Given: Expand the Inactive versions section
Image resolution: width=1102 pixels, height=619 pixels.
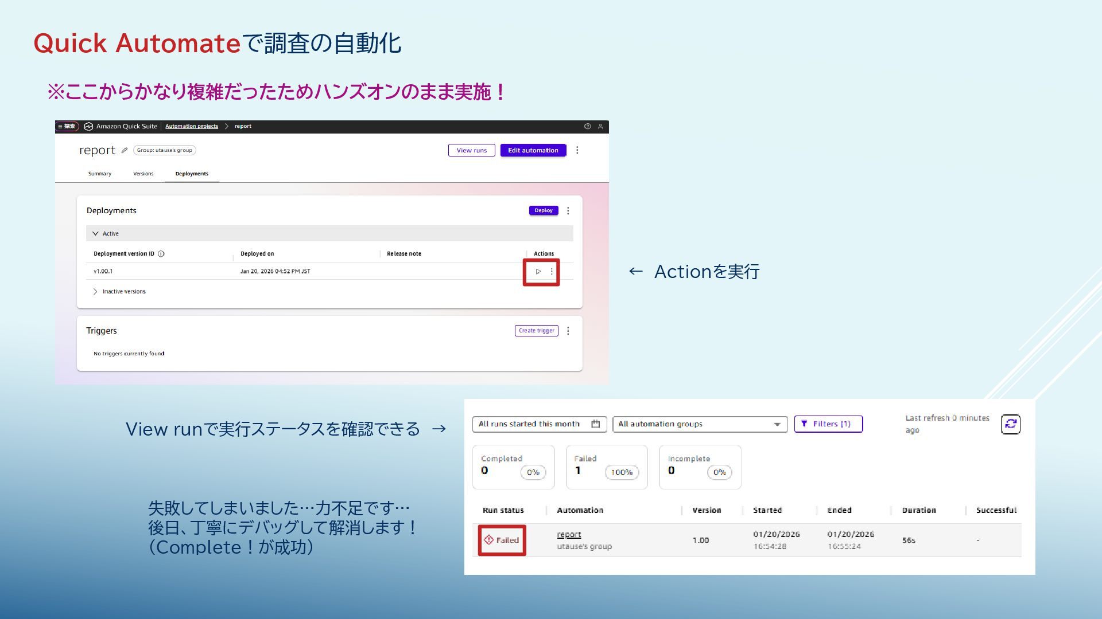Looking at the screenshot, I should [x=95, y=292].
